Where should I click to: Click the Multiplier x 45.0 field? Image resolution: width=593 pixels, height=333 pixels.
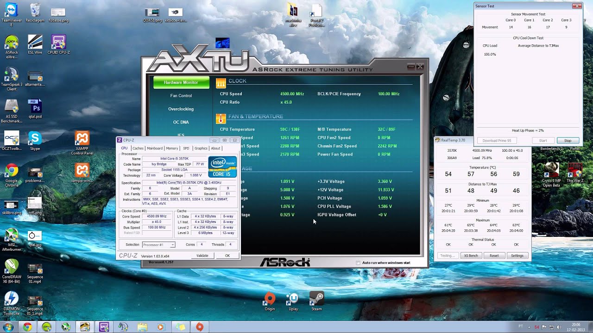point(157,222)
